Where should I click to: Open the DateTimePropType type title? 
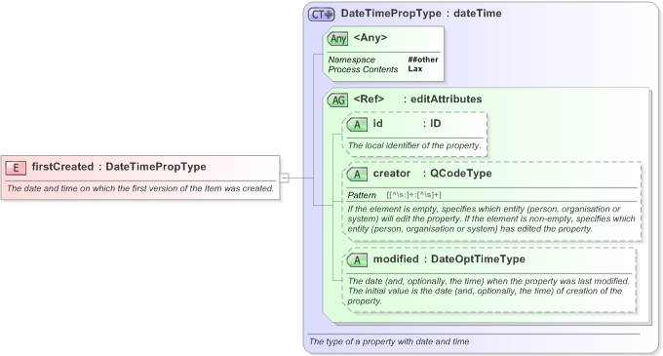click(x=391, y=13)
